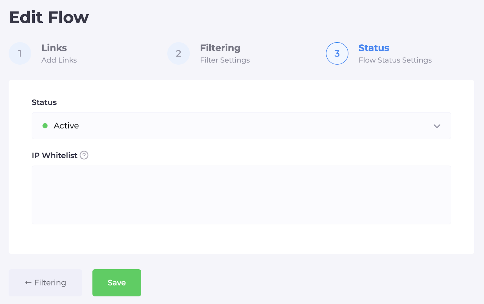Click the step 2 circle icon
Image resolution: width=484 pixels, height=304 pixels.
point(178,53)
